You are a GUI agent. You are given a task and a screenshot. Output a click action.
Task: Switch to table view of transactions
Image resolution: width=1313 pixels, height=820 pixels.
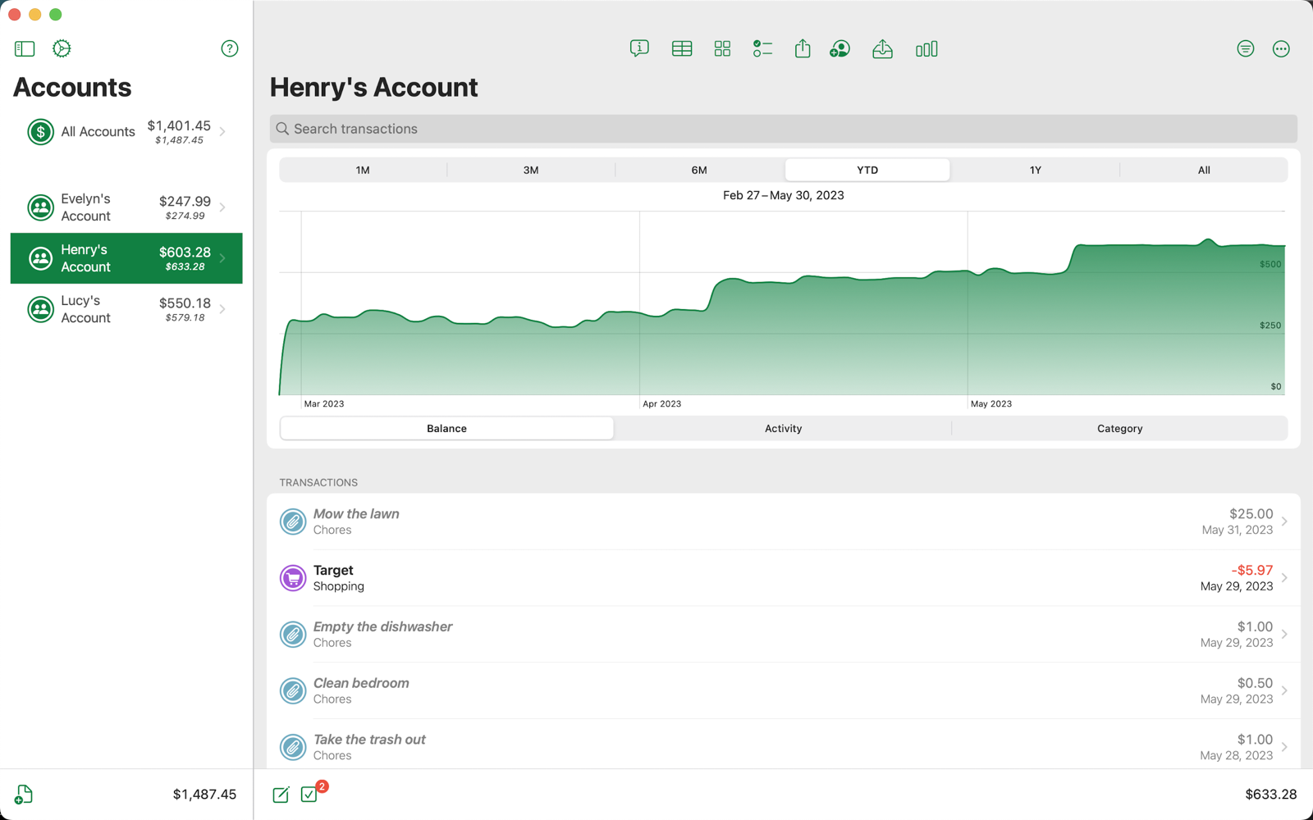[x=681, y=48]
